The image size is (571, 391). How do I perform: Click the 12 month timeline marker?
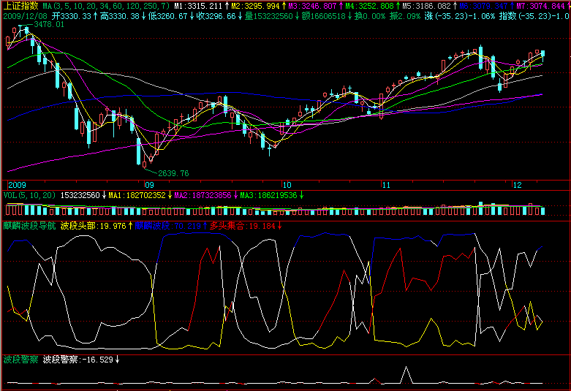[517, 185]
